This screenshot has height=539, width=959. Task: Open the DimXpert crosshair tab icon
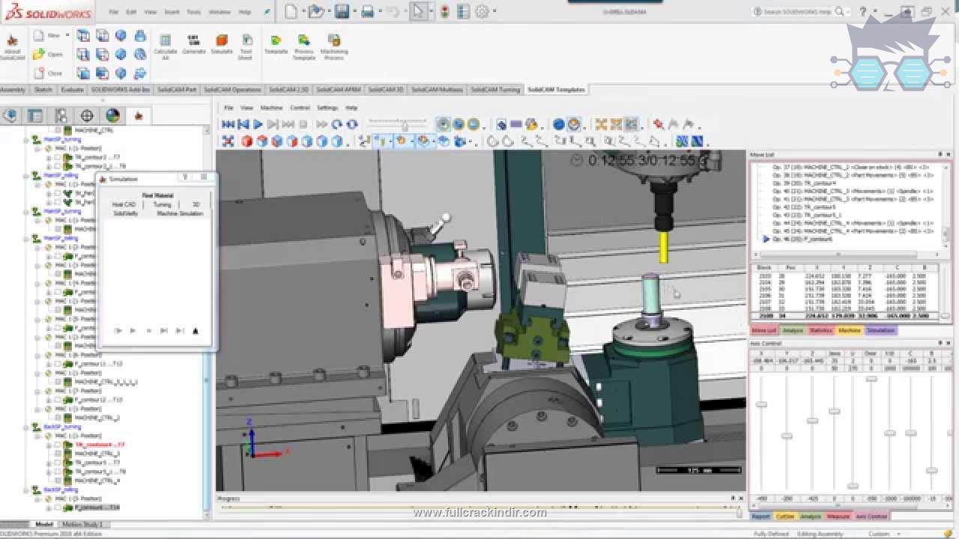pyautogui.click(x=86, y=115)
